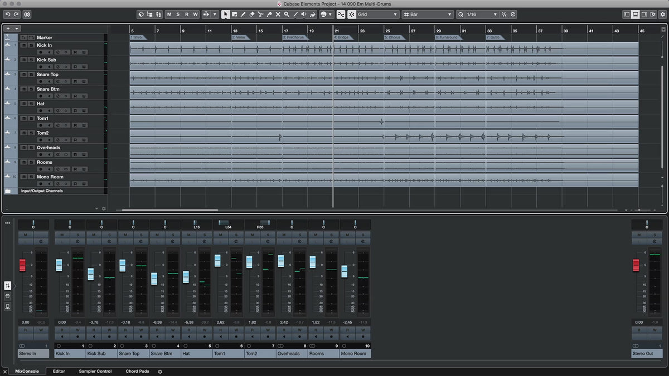Choose the Mute (X) tool
Screen dimensions: 669x376
(x=278, y=14)
